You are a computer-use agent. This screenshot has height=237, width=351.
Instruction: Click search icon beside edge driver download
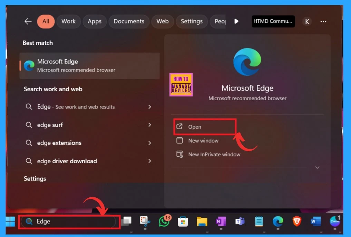[x=29, y=161]
